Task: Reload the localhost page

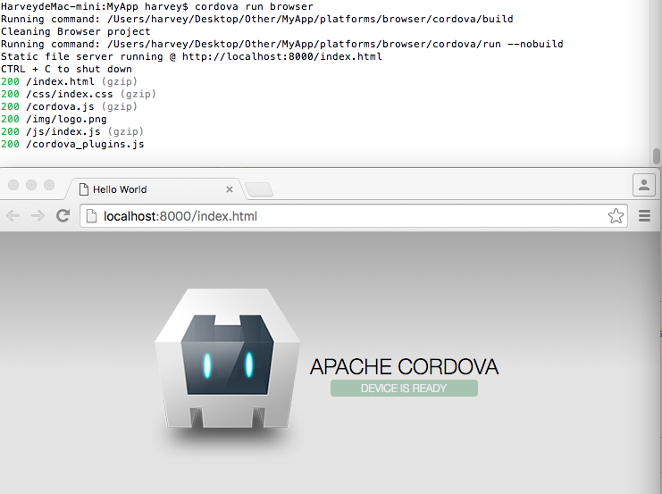Action: coord(63,216)
